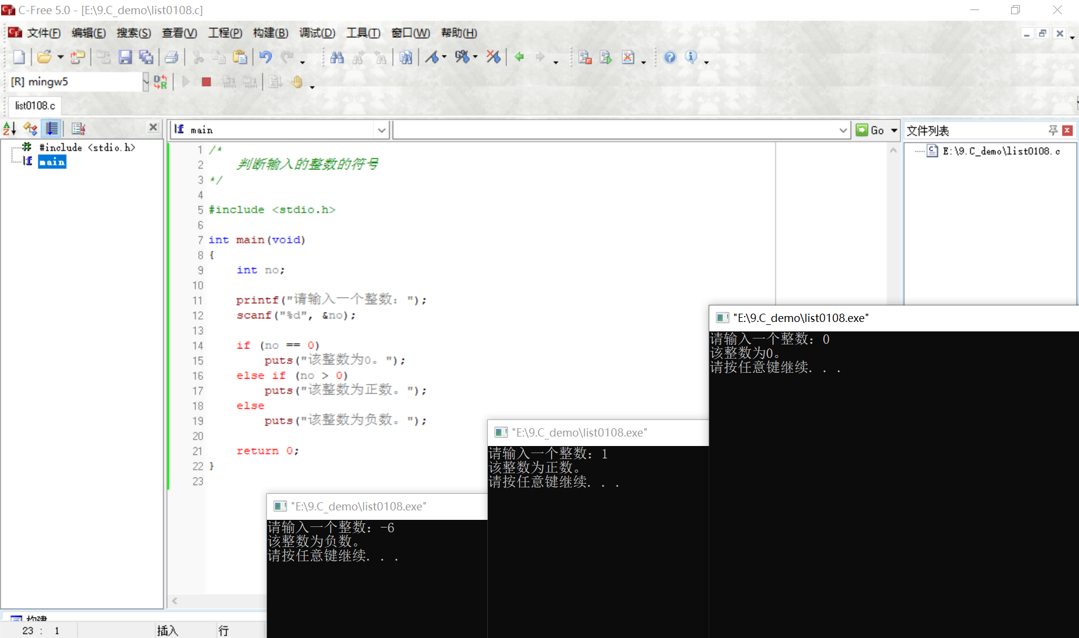Viewport: 1079px width, 638px height.
Task: Select the main function in the symbol tree
Action: [52, 162]
